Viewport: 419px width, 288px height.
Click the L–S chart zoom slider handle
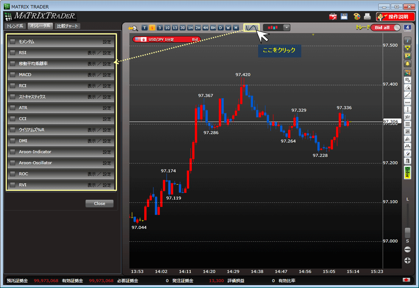[407, 232]
